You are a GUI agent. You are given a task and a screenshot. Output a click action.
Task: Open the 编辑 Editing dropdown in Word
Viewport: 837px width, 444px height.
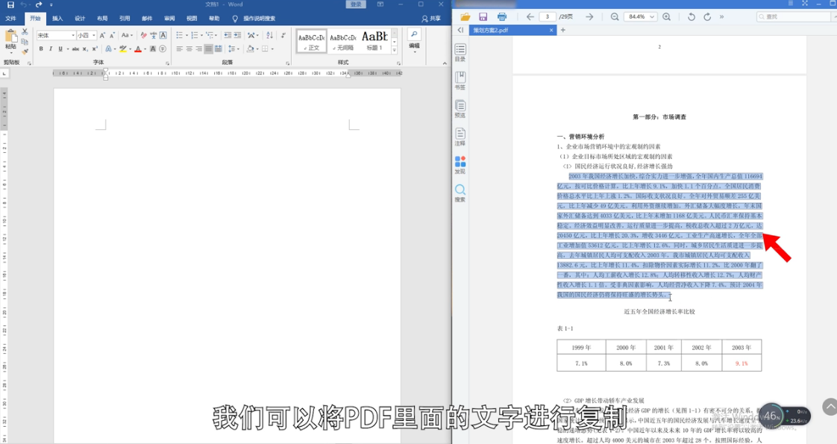coord(414,40)
